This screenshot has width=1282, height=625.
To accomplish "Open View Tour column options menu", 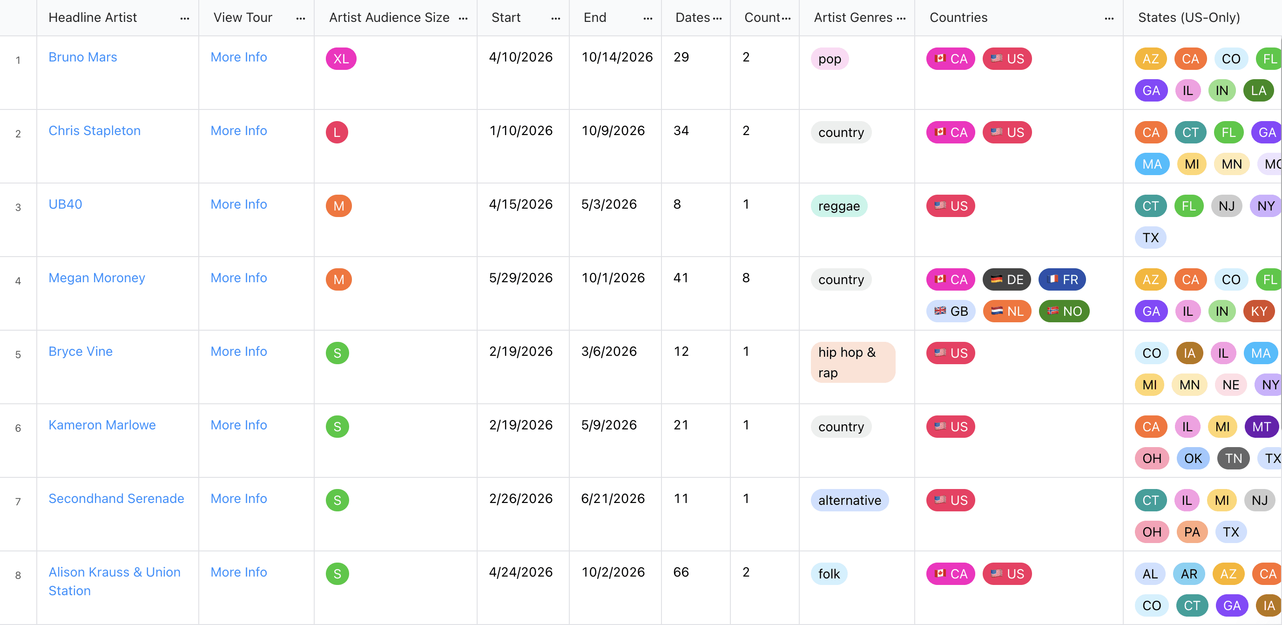I will (x=301, y=19).
